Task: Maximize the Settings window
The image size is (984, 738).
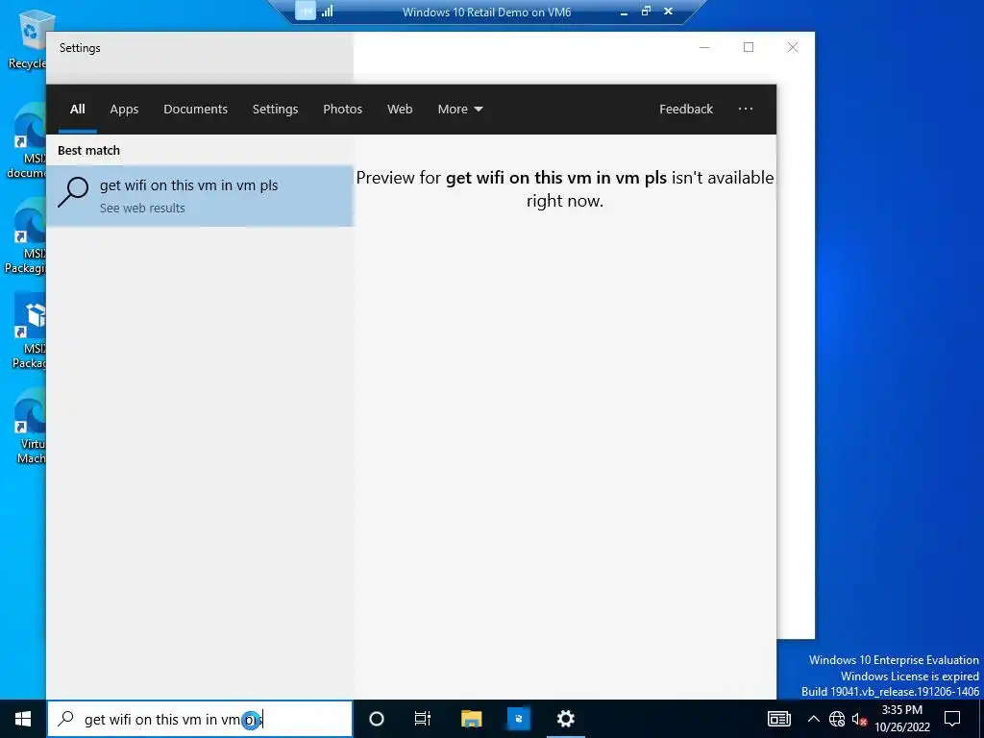Action: (x=748, y=48)
